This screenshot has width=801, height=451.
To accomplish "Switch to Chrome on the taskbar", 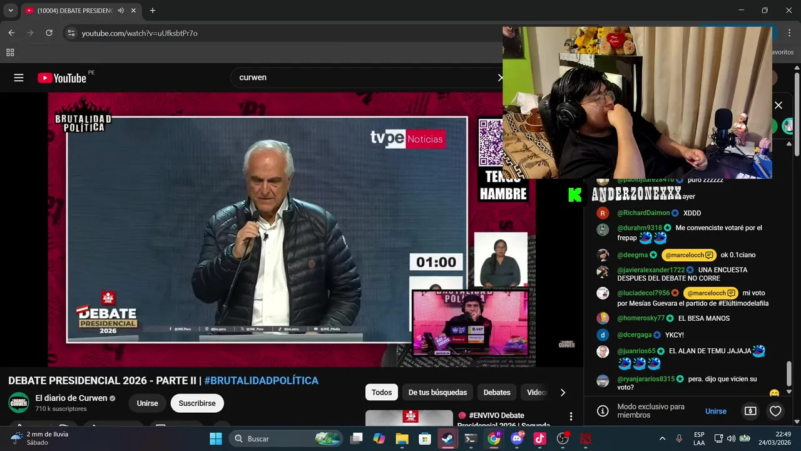I will (x=494, y=438).
